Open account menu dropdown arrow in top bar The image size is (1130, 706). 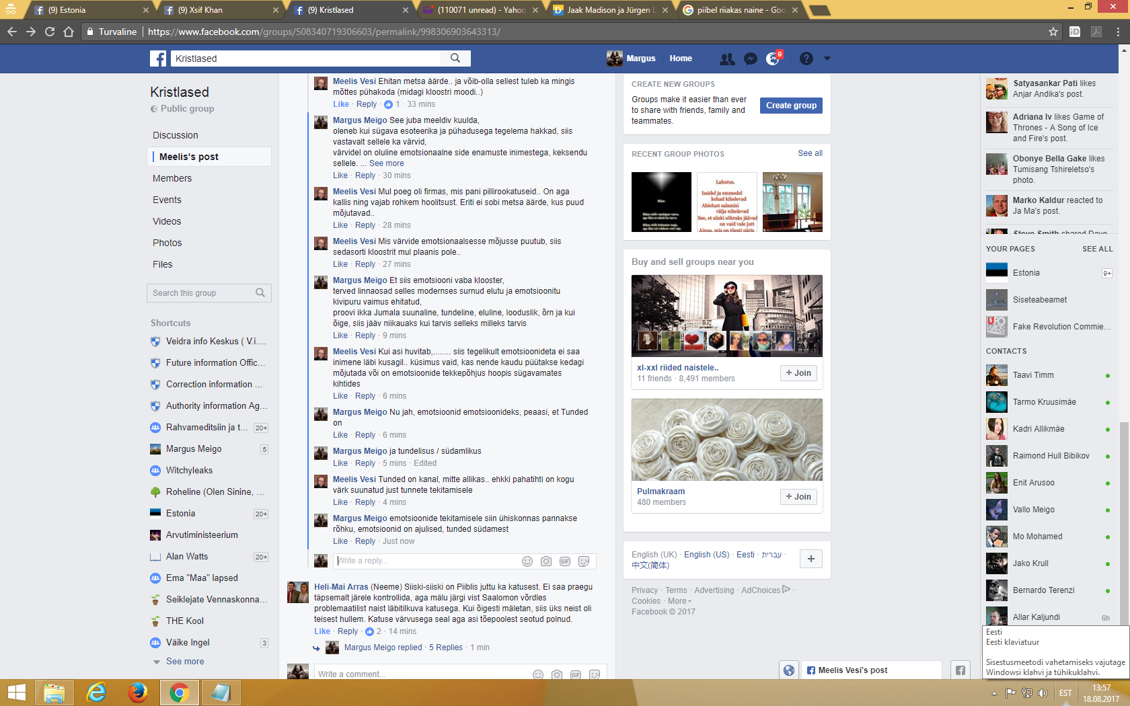coord(827,58)
